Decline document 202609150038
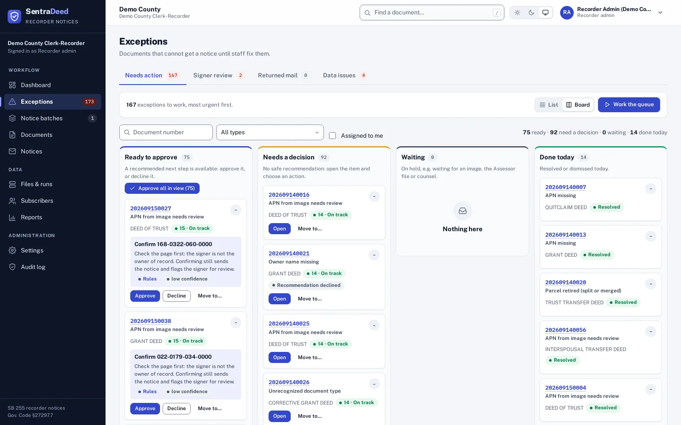This screenshot has width=681, height=425. (177, 408)
